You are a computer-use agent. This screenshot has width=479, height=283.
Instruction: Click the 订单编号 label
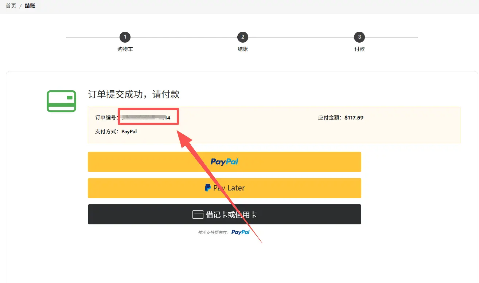point(106,118)
